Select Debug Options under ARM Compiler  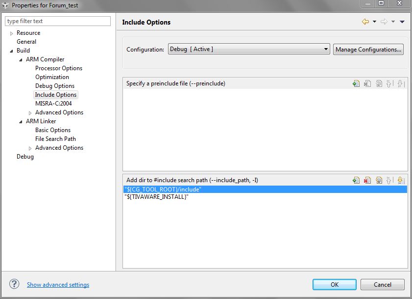tap(55, 86)
